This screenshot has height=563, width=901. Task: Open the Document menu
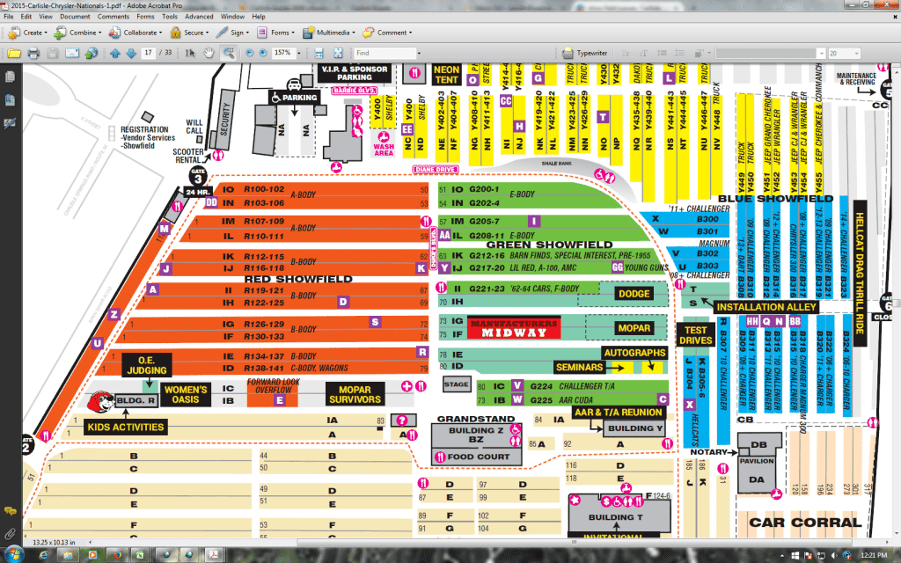75,17
